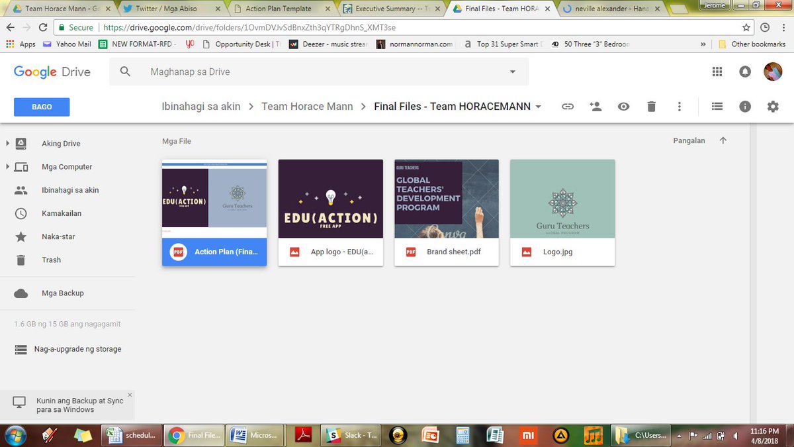794x447 pixels.
Task: Select Action Plan PDF file thumbnail
Action: click(x=214, y=213)
